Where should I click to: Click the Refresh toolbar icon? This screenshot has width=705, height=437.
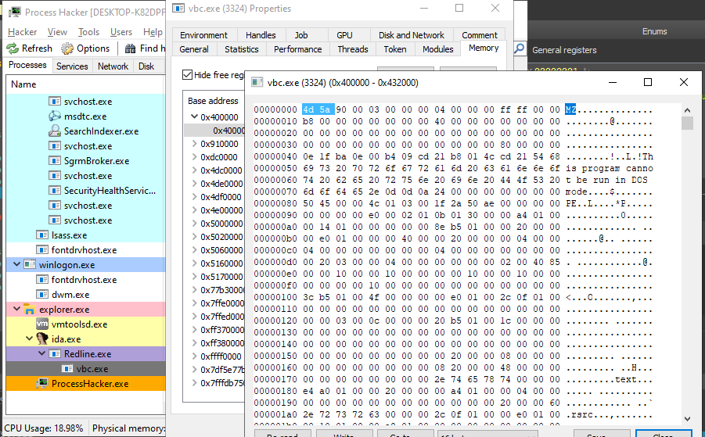[x=13, y=48]
